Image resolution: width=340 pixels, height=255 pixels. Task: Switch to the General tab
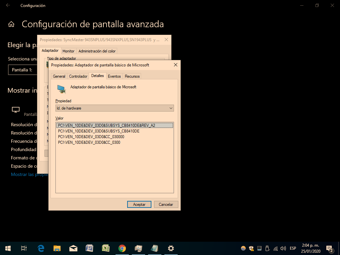pyautogui.click(x=59, y=76)
